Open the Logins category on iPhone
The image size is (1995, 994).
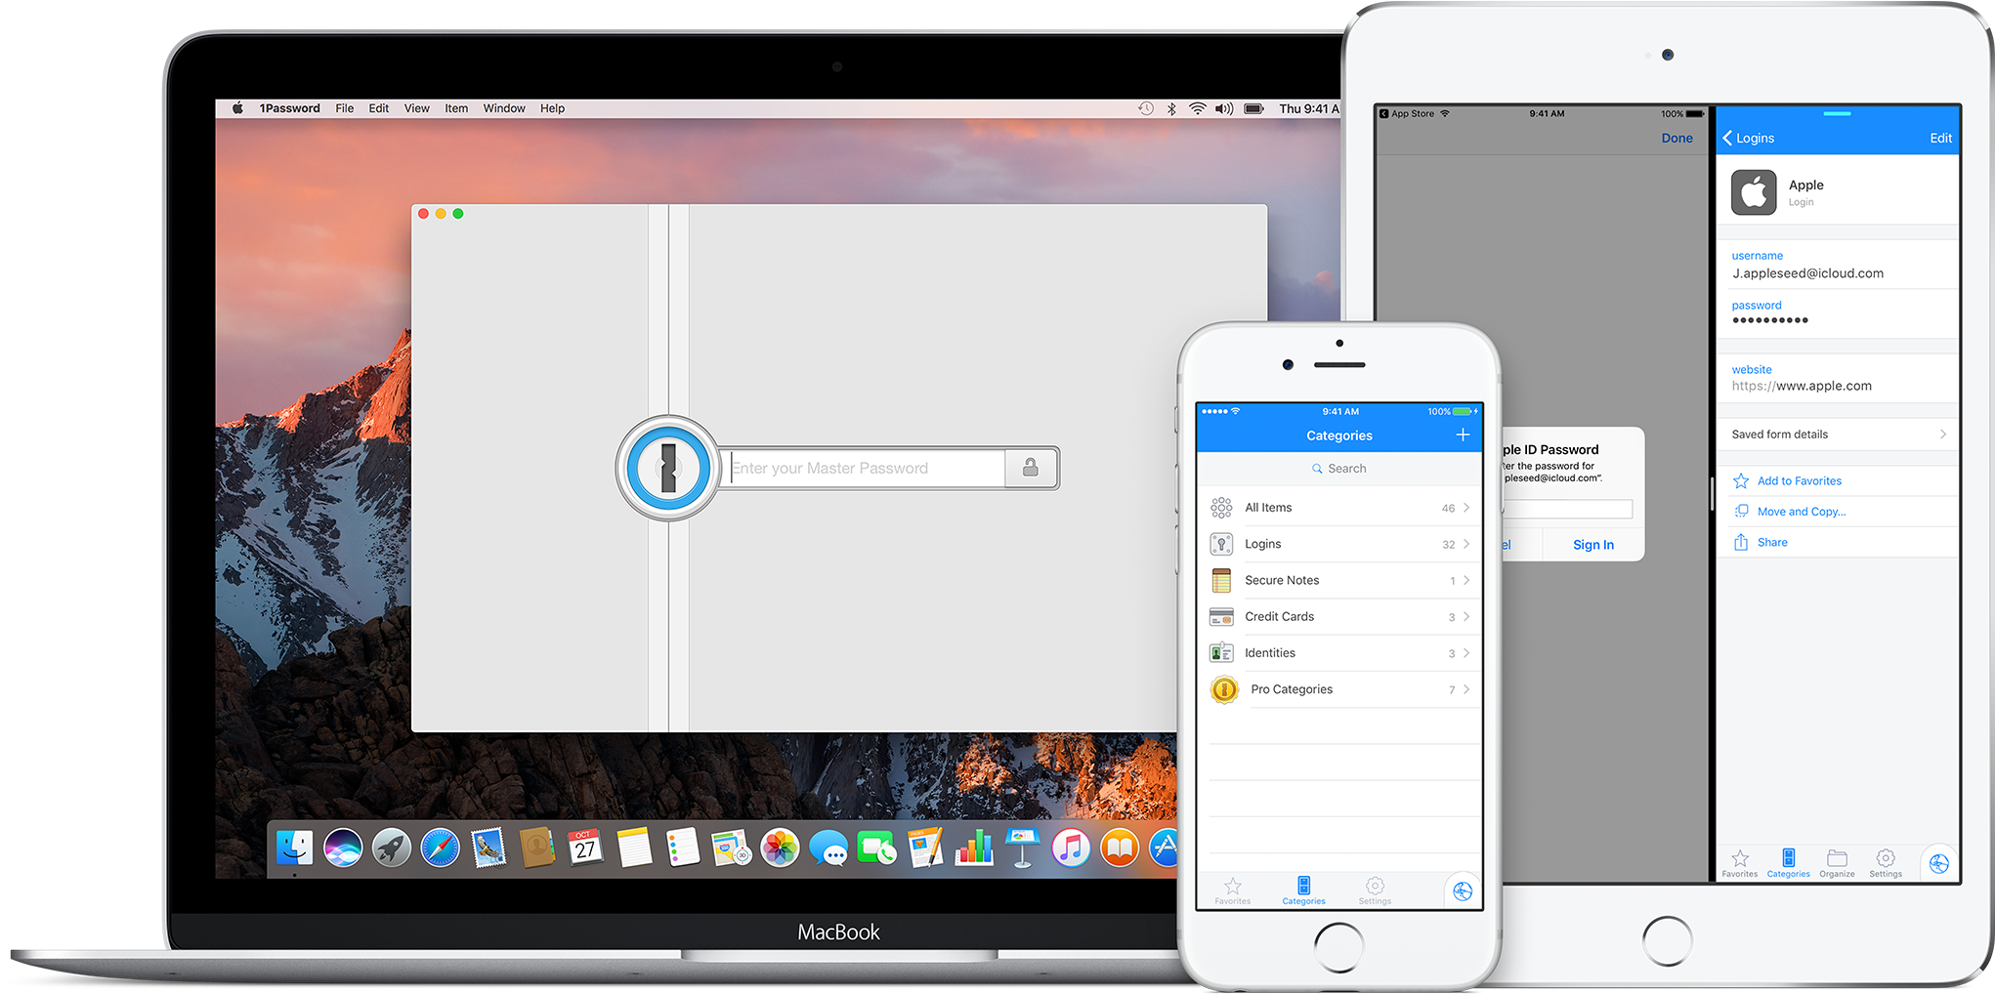[x=1338, y=544]
